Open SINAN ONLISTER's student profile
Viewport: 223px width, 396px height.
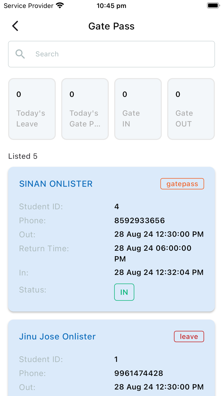(56, 184)
